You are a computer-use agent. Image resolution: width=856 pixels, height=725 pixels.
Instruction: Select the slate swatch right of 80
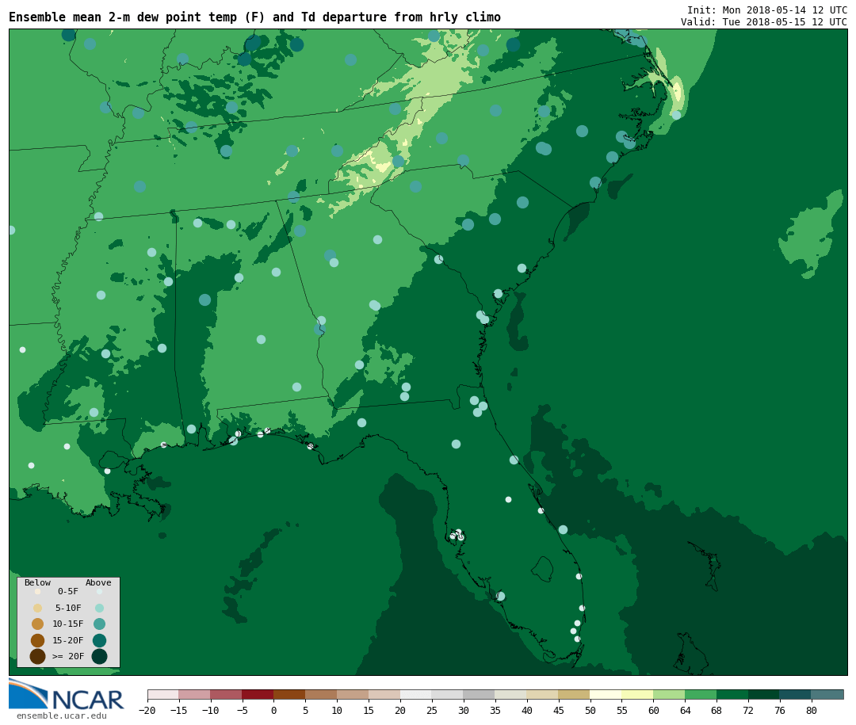[x=827, y=694]
